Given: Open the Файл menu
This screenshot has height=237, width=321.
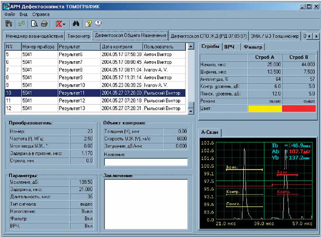Looking at the screenshot, I should tap(10, 14).
